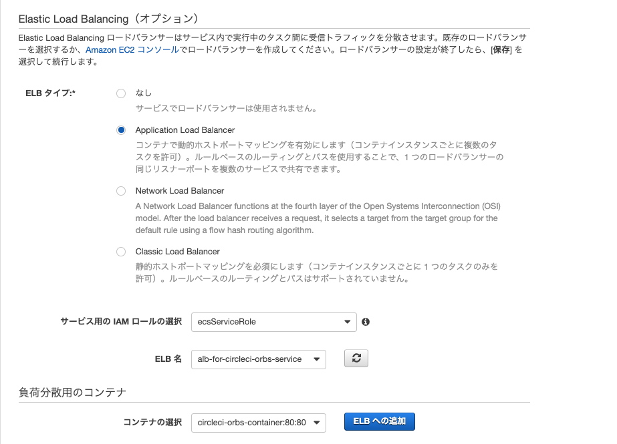
Task: Open the container selection dropdown circleci-orbs-container:80:80
Action: [259, 423]
